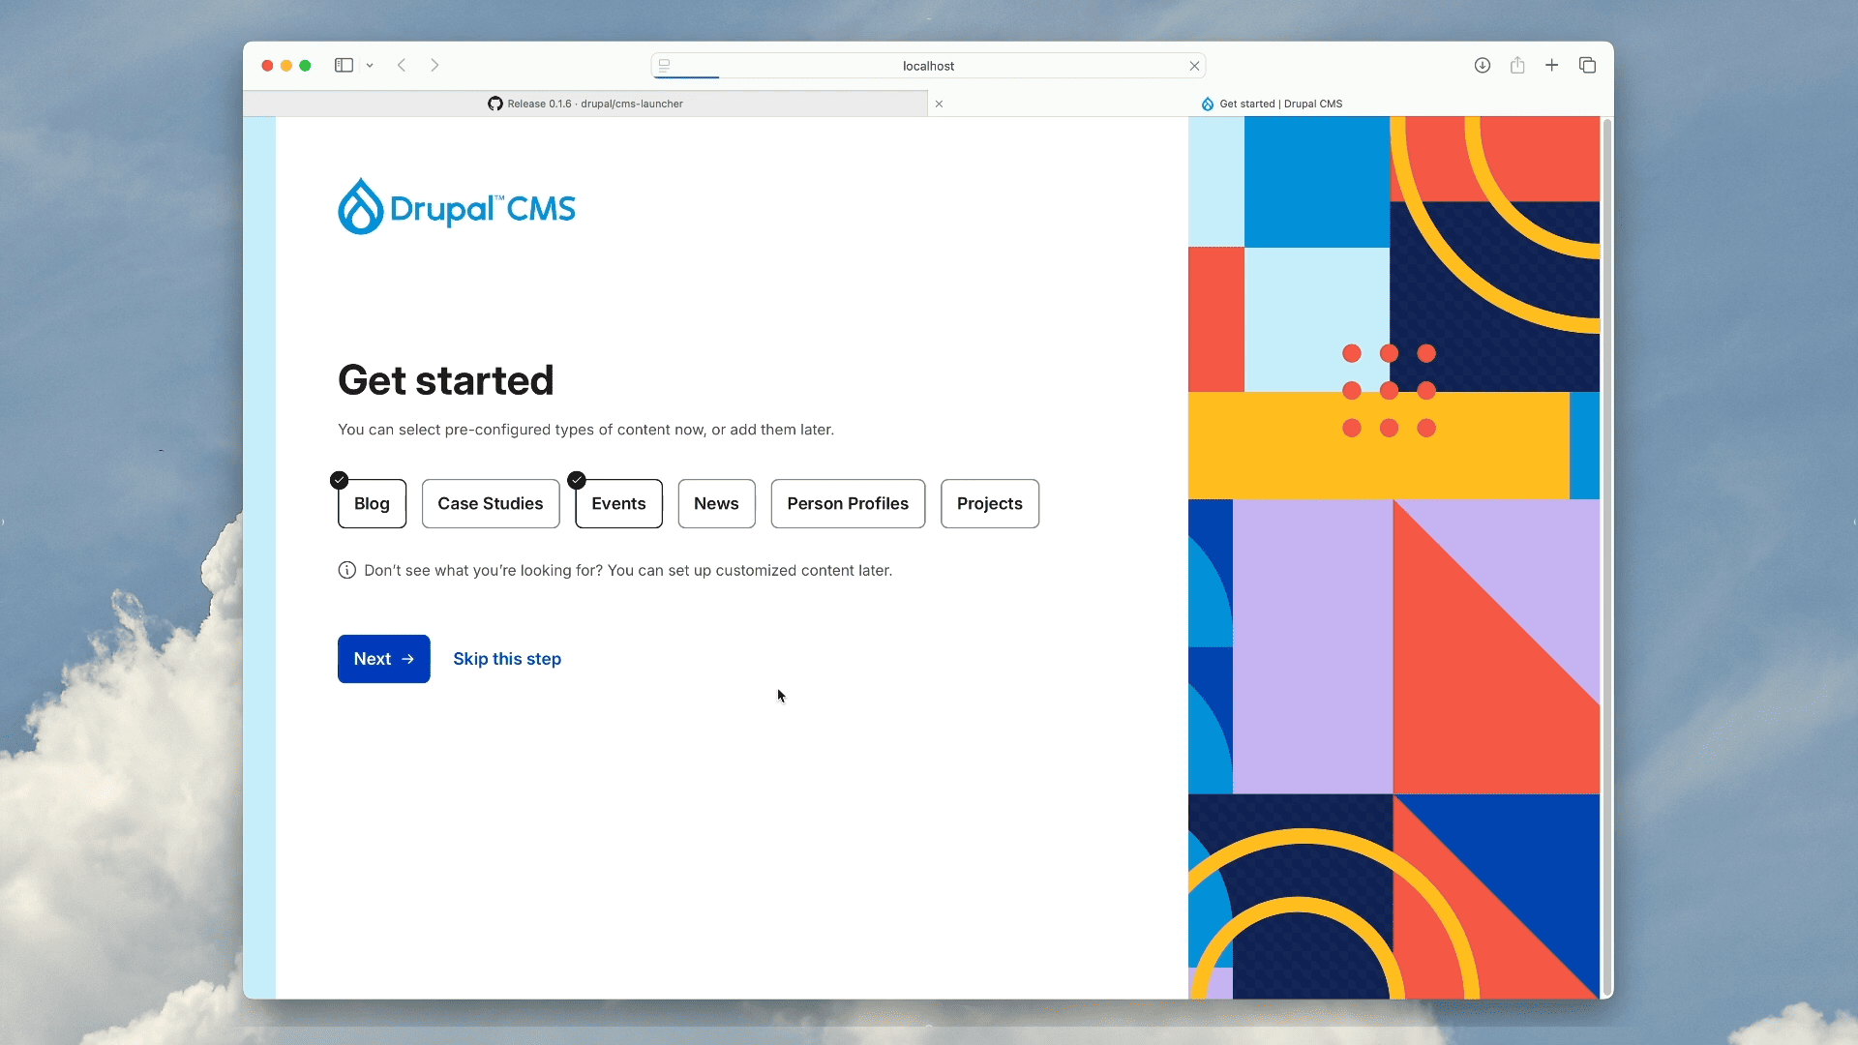Open a new tab with the plus icon
The height and width of the screenshot is (1045, 1858).
(x=1551, y=65)
